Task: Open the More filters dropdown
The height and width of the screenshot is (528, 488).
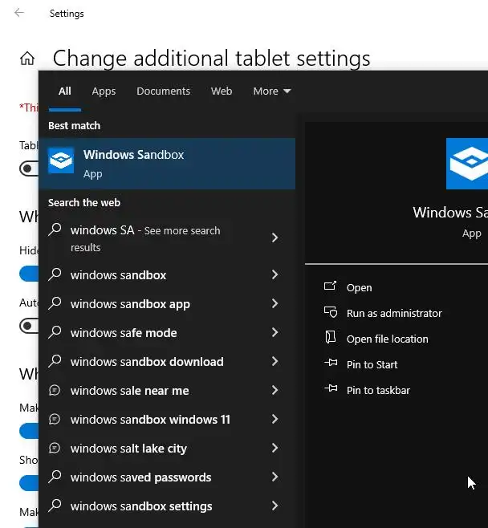Action: click(272, 91)
